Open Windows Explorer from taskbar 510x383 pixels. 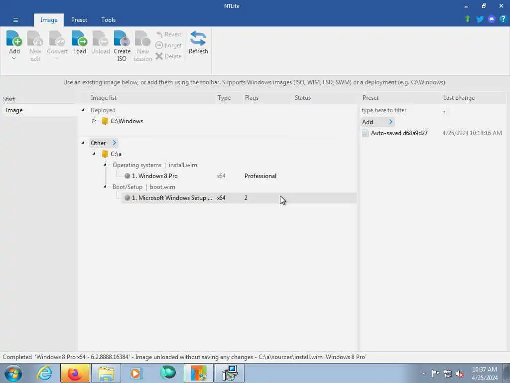coord(106,373)
